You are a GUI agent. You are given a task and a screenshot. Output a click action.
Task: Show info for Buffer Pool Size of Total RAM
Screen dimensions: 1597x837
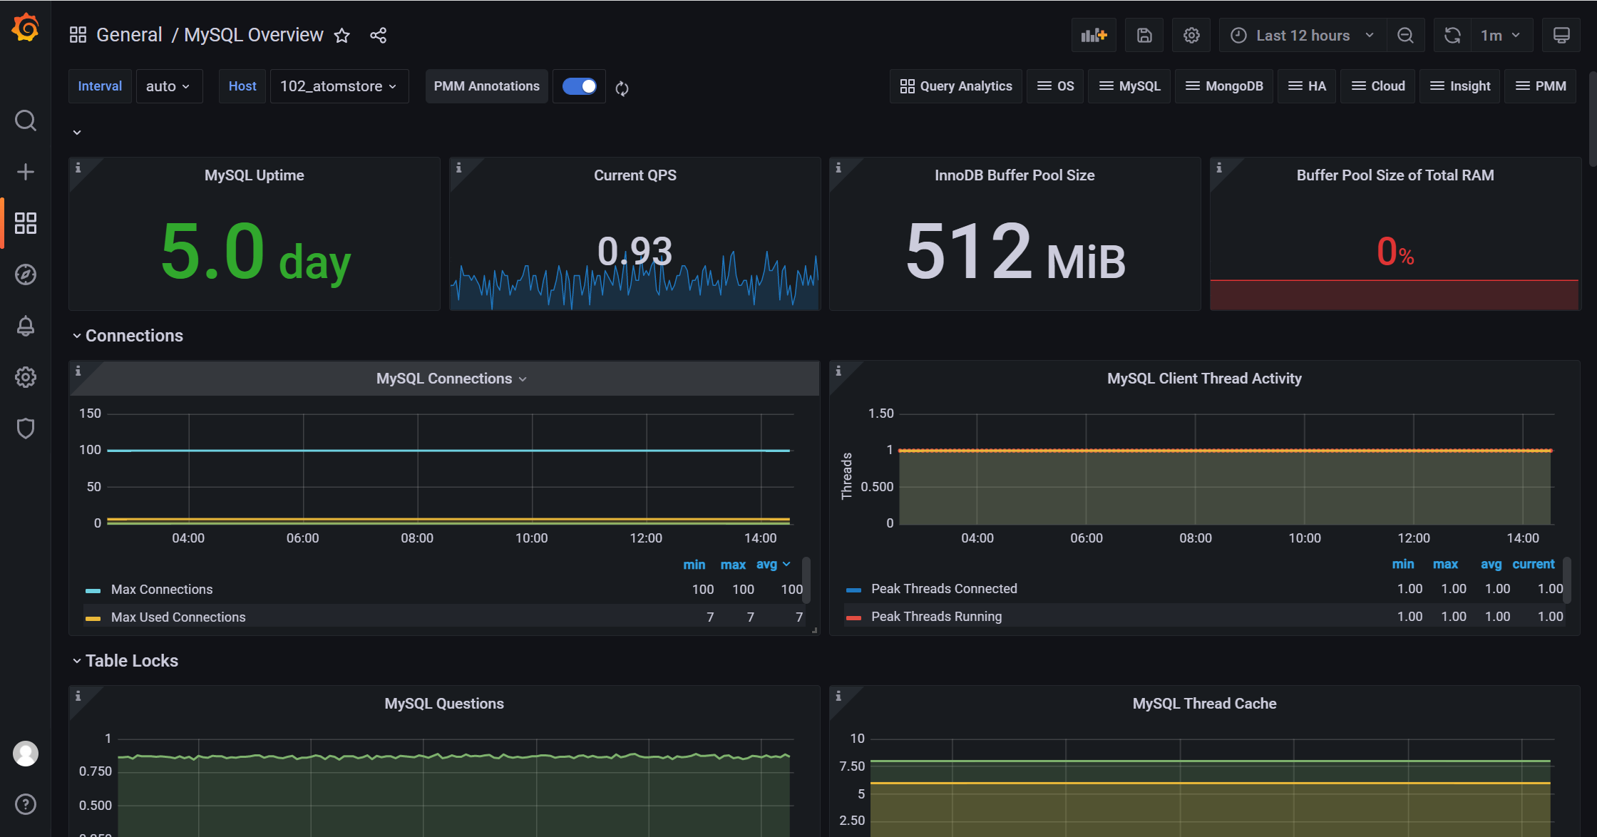tap(1219, 168)
